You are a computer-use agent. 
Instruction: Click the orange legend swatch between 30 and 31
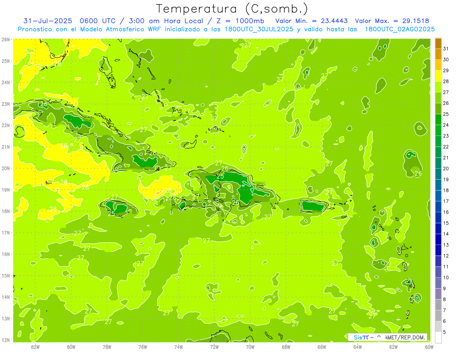(438, 54)
